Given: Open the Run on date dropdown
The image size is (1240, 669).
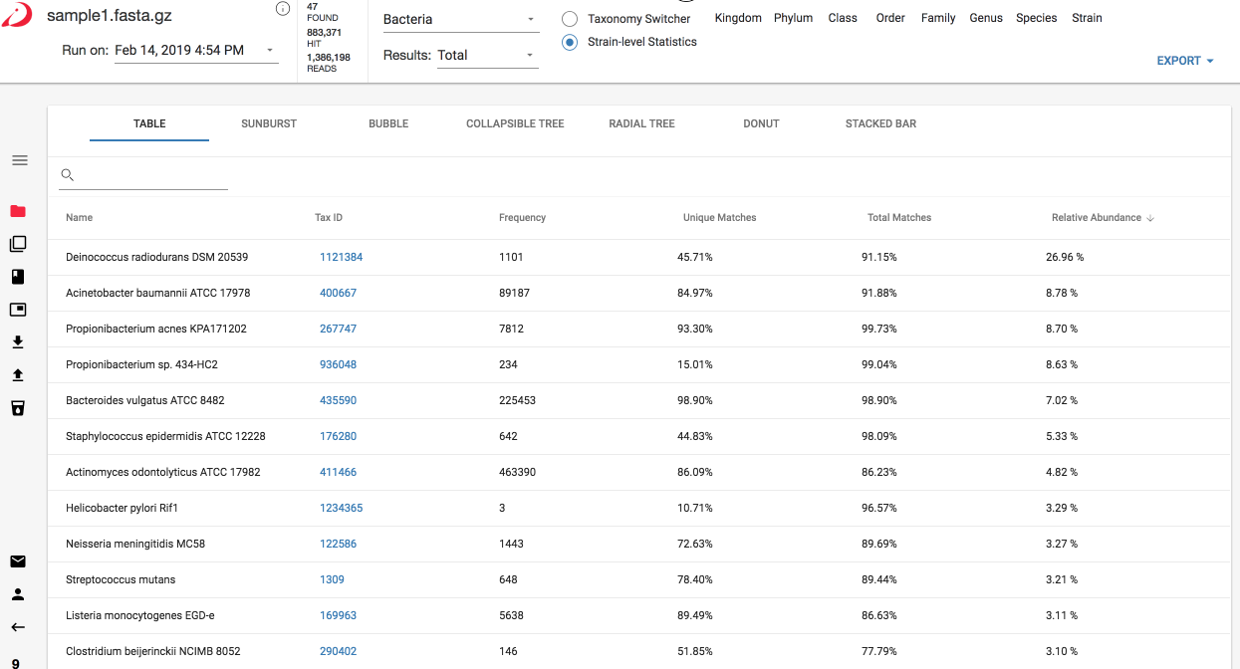Looking at the screenshot, I should [x=196, y=50].
